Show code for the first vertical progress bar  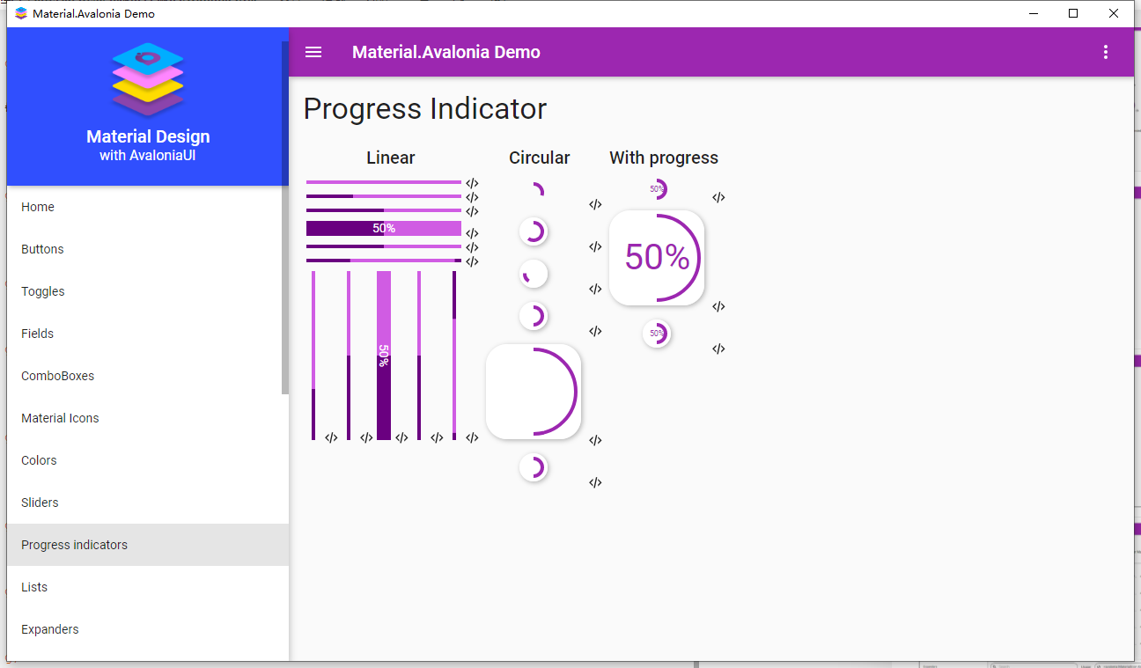(x=331, y=437)
